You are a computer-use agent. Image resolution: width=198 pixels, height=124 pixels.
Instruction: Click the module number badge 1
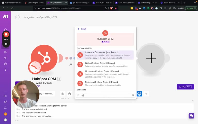click(59, 79)
